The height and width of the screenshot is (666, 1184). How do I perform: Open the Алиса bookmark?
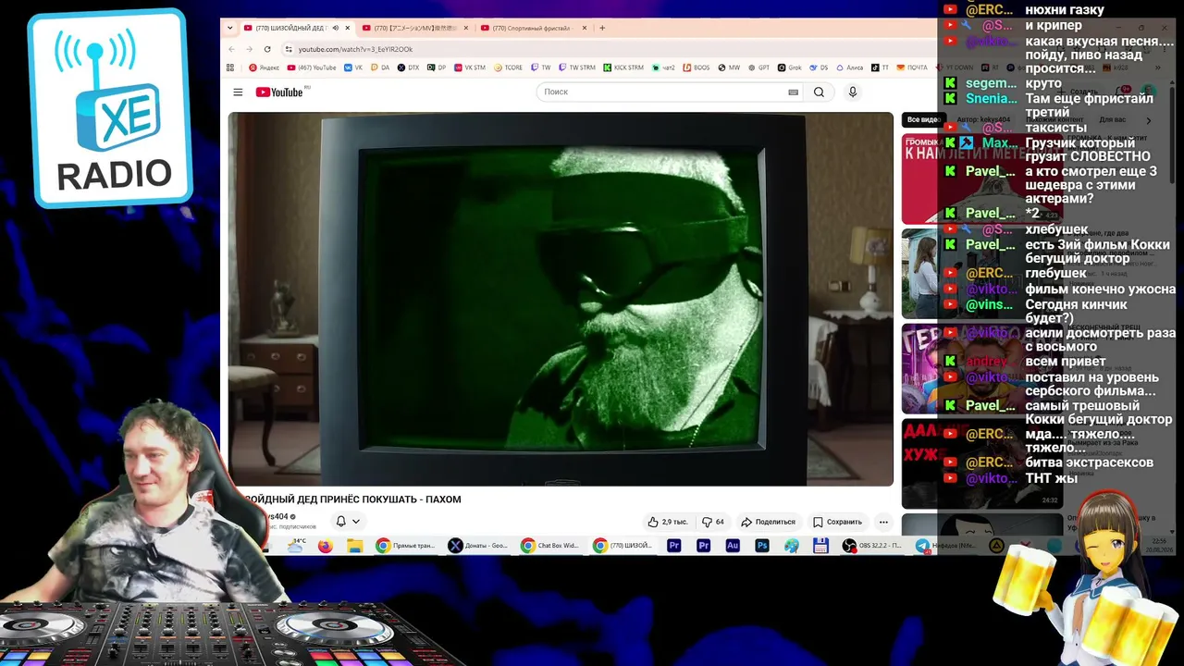point(849,68)
